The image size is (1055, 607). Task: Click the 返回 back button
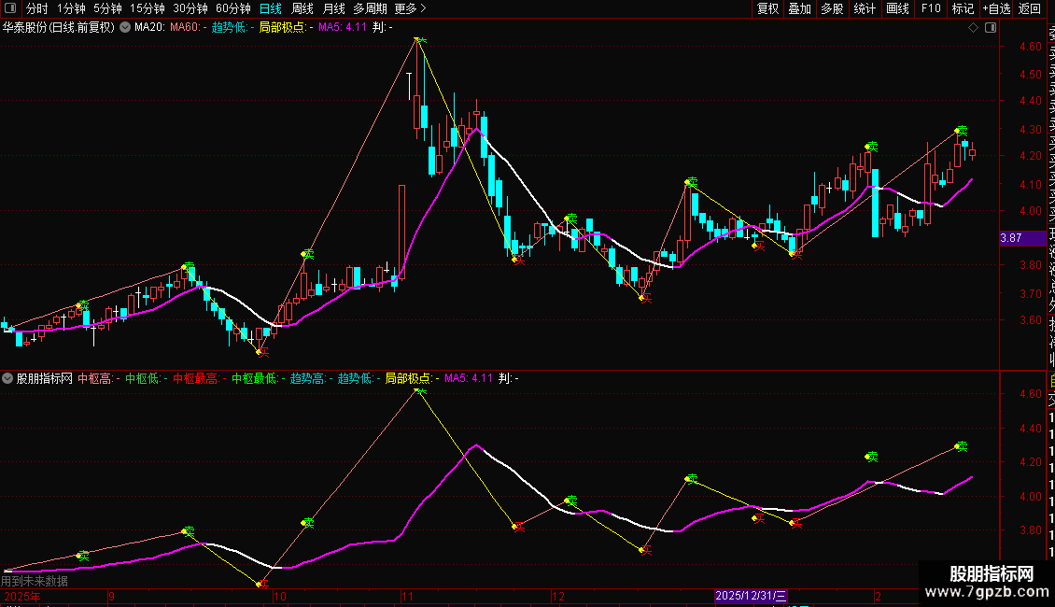point(1030,8)
